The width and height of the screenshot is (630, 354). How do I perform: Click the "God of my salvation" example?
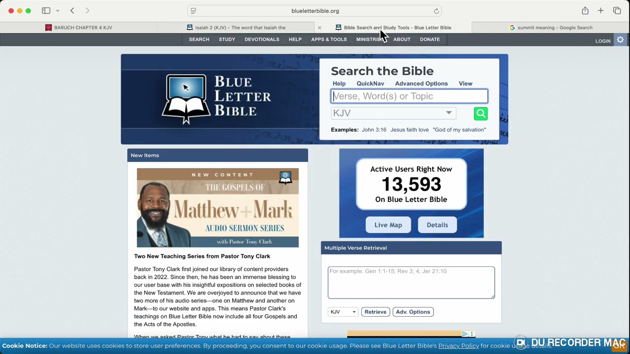(459, 130)
